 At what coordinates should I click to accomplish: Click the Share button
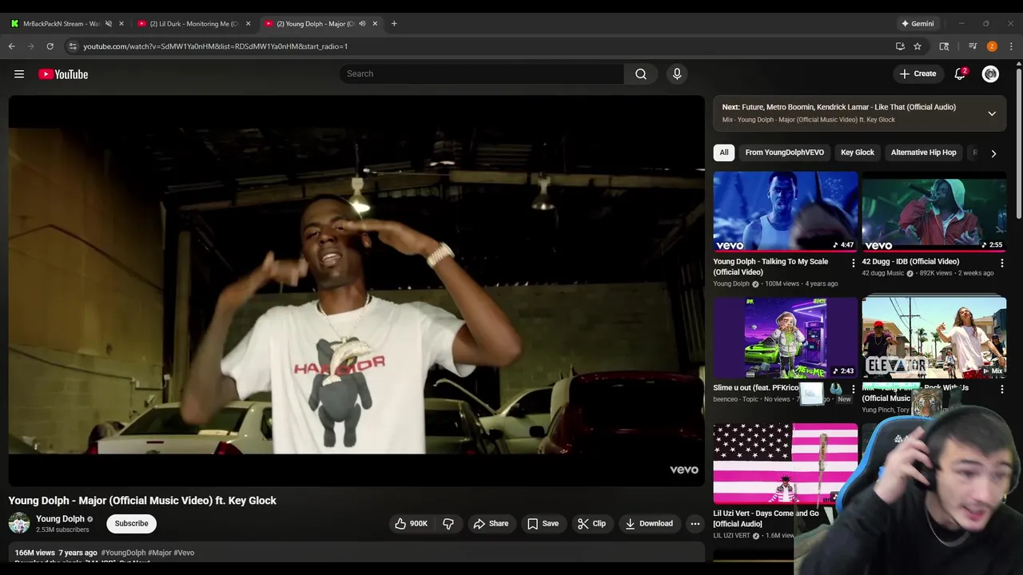click(x=491, y=523)
